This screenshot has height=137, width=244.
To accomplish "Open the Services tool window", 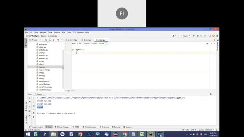I will point(127,127).
